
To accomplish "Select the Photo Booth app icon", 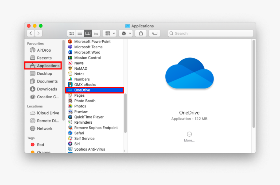I will (70, 101).
